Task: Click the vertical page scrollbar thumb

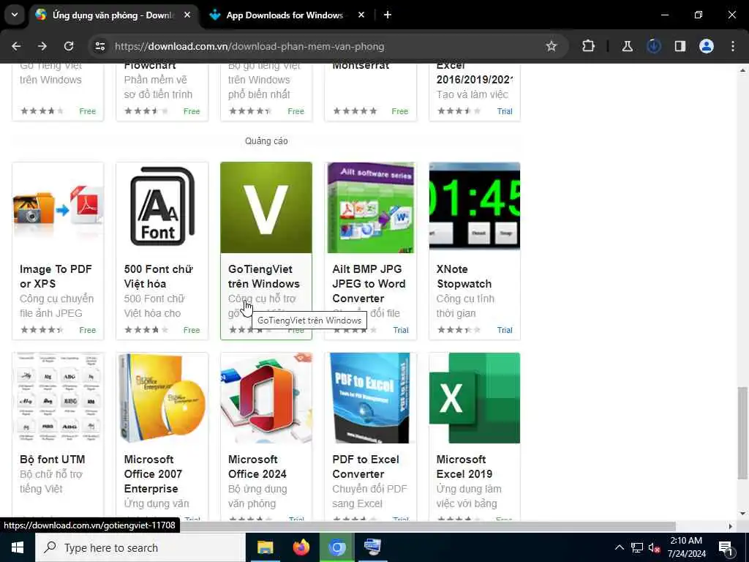Action: (x=742, y=432)
